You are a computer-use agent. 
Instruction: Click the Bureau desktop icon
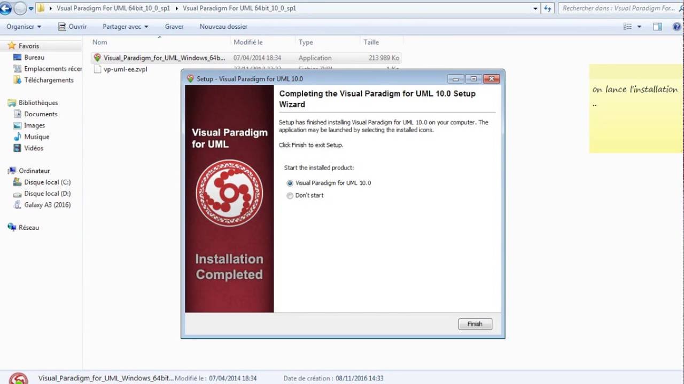click(17, 57)
